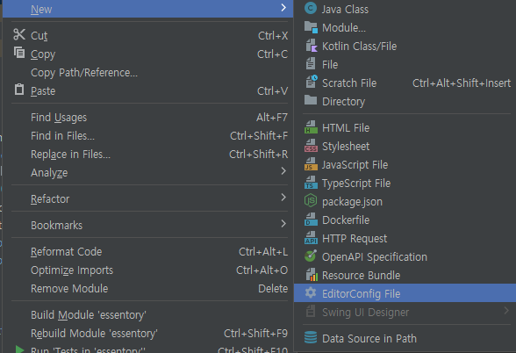
Task: Click the HTTP Request API icon
Action: [311, 238]
